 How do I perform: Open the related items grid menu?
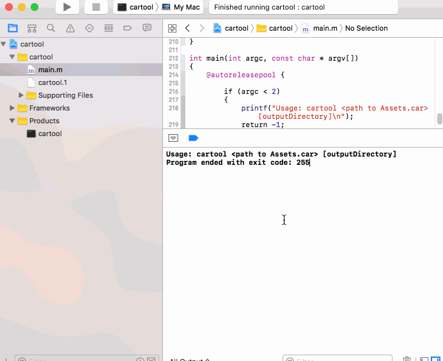172,28
